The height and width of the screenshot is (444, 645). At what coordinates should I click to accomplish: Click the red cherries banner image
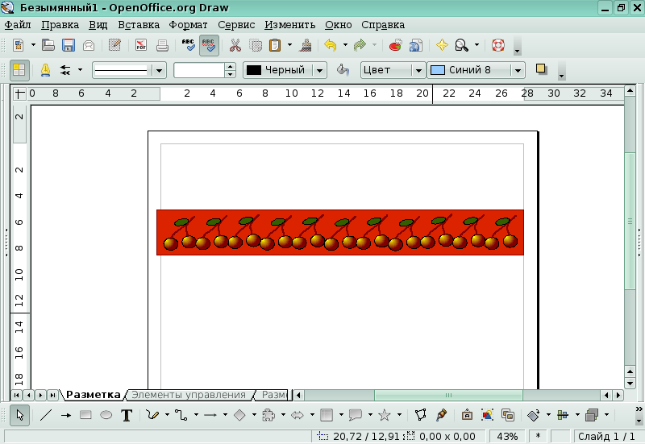[x=340, y=232]
